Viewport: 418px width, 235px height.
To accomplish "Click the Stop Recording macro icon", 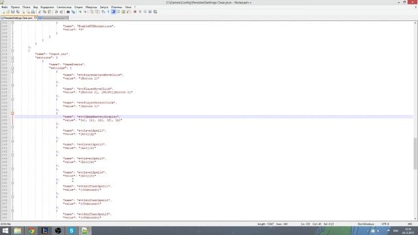I will pos(140,12).
